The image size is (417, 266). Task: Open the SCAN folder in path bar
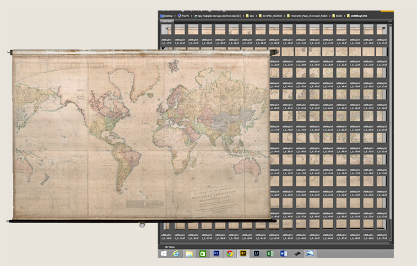pos(339,14)
